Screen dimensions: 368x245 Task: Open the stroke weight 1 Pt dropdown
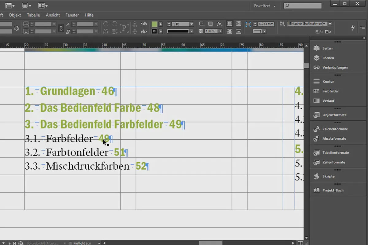coord(192,24)
